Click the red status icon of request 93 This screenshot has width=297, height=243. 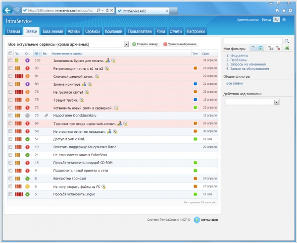click(28, 68)
